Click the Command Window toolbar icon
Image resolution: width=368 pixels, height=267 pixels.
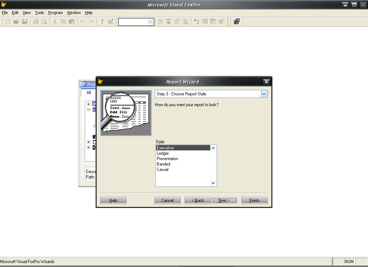[160, 22]
